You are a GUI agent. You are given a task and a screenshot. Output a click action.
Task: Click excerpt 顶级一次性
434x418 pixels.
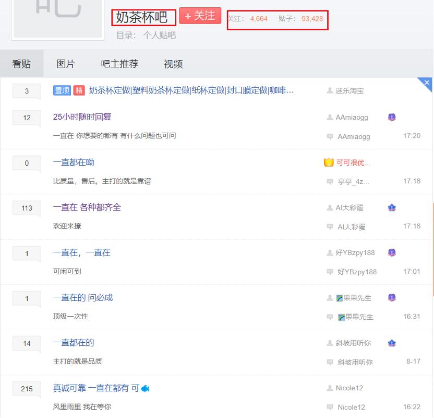click(x=70, y=316)
